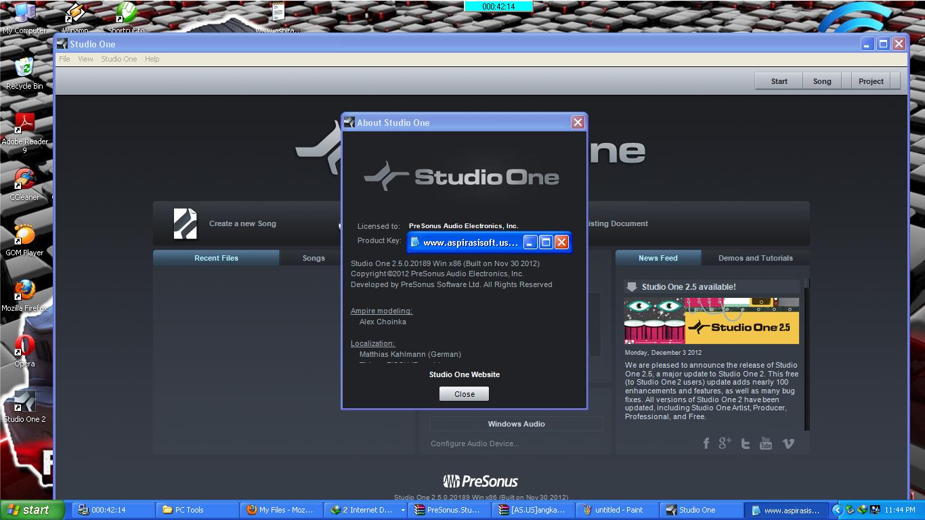Open the Google Plus social icon

[x=725, y=443]
